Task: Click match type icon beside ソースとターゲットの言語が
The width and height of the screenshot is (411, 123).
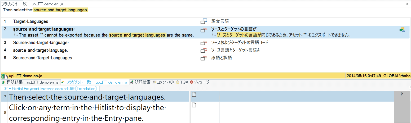Action: (204, 30)
